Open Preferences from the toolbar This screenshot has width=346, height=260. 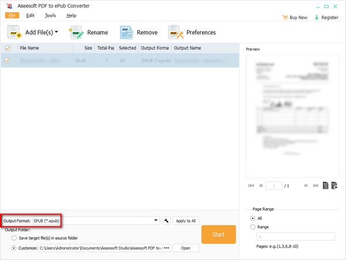pyautogui.click(x=176, y=33)
